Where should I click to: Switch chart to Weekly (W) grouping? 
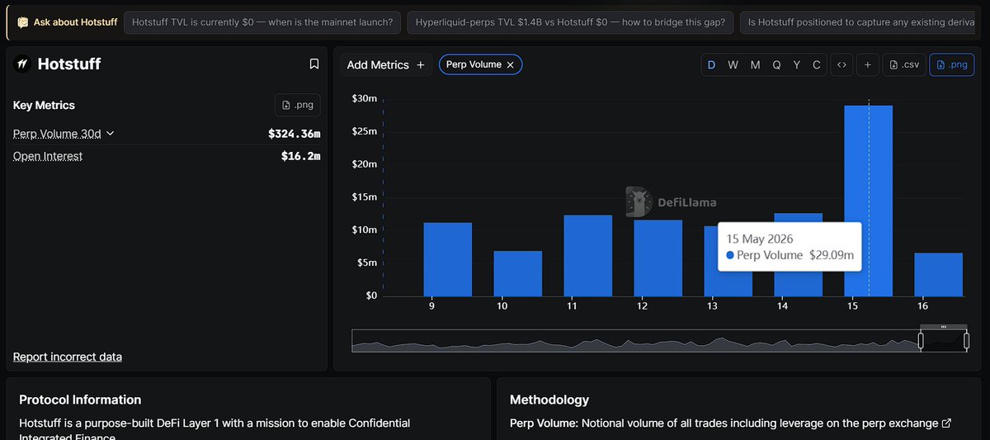coord(733,64)
